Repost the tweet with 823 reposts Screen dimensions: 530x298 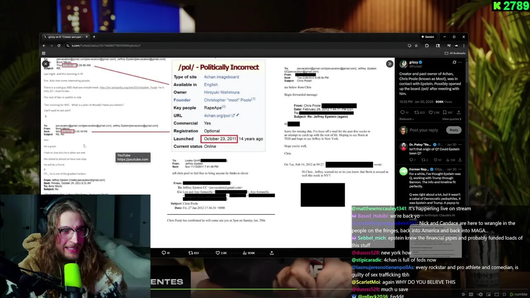[419, 113]
